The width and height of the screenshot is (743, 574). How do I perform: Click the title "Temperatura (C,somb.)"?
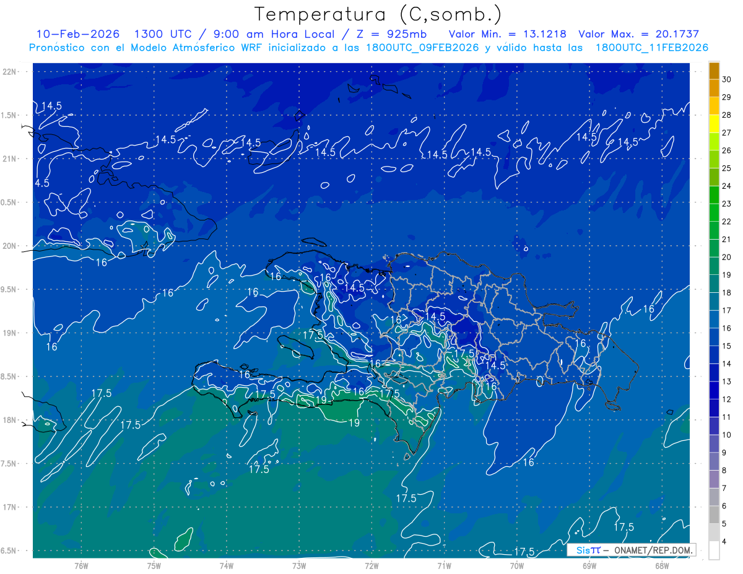pos(378,15)
